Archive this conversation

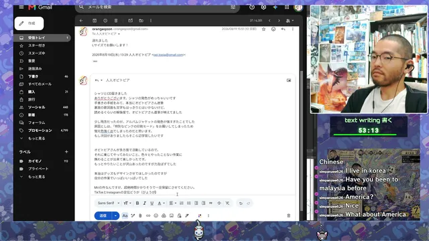coord(95,21)
